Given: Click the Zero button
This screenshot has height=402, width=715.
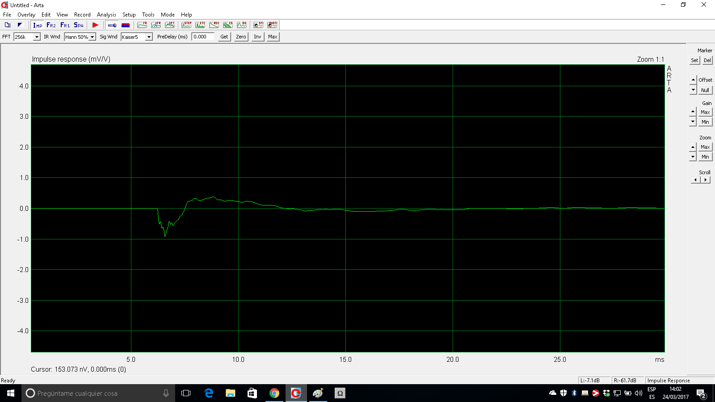Looking at the screenshot, I should click(241, 37).
